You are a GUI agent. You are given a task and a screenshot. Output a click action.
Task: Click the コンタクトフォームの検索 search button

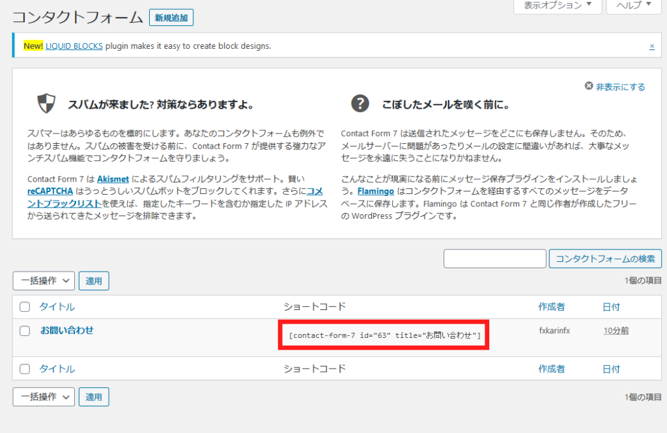(x=605, y=258)
